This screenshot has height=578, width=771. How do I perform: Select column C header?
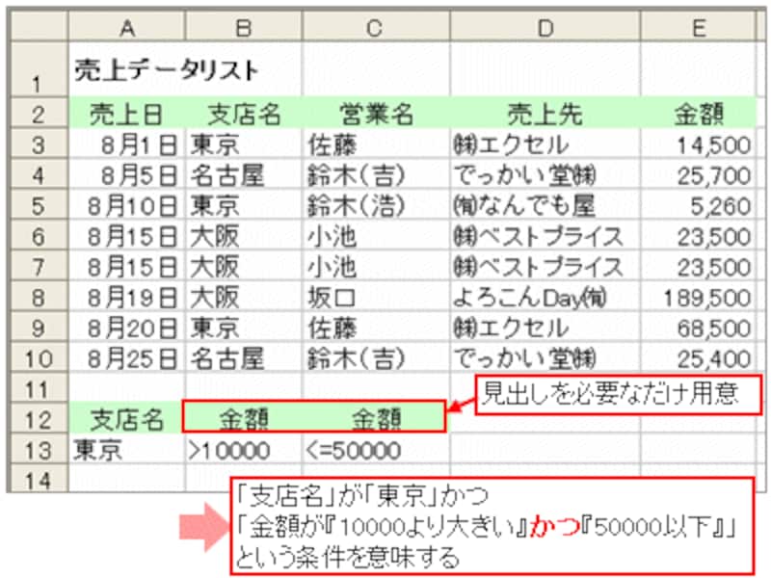coord(376,27)
